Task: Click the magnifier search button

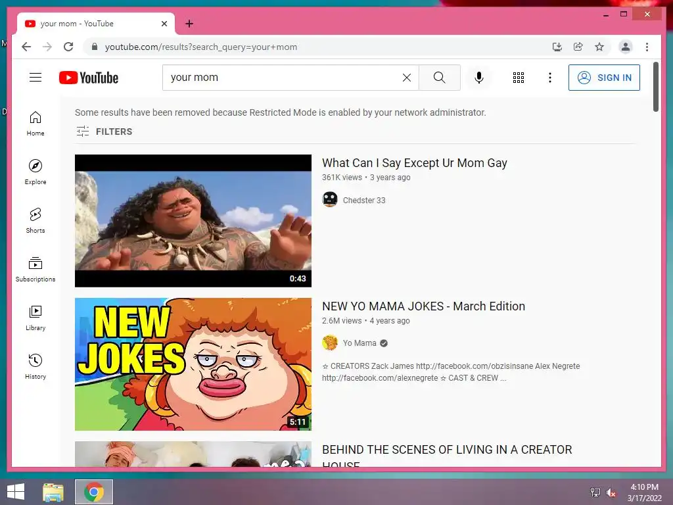Action: point(440,78)
